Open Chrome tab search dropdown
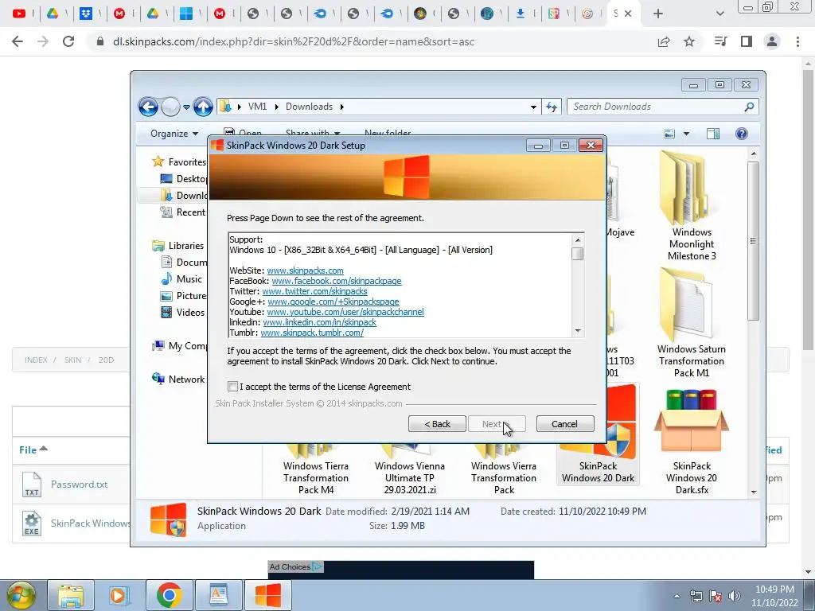The width and height of the screenshot is (815, 611). tap(719, 14)
